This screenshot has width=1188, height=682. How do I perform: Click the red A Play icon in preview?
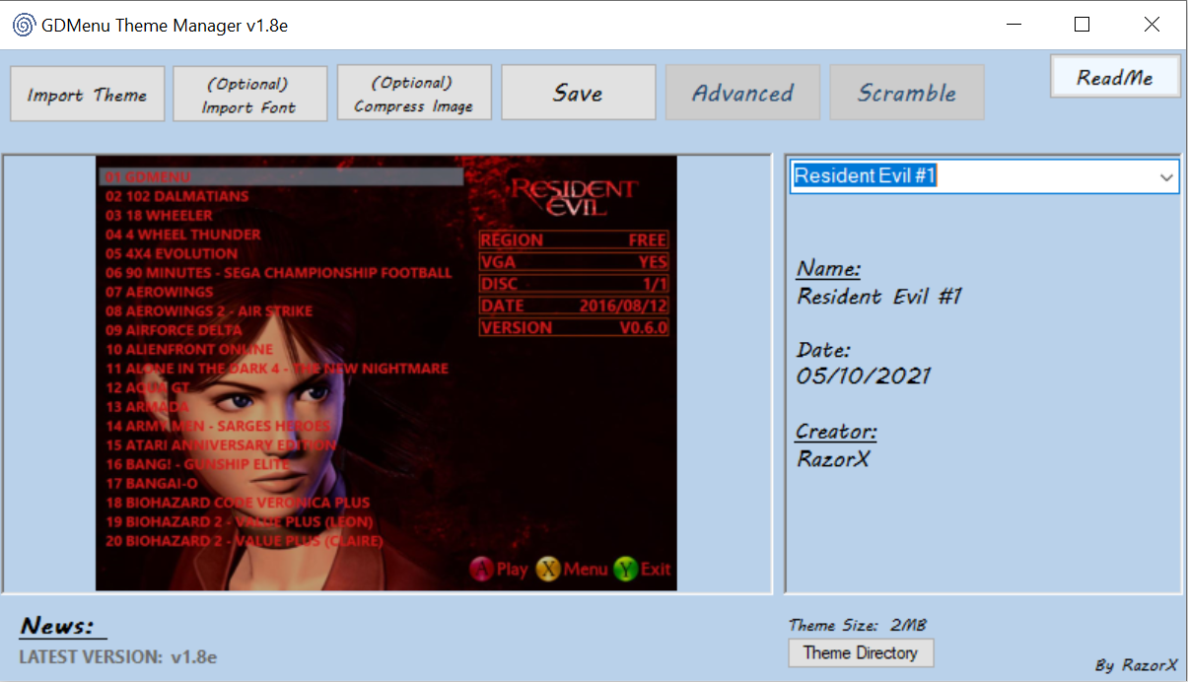point(480,569)
